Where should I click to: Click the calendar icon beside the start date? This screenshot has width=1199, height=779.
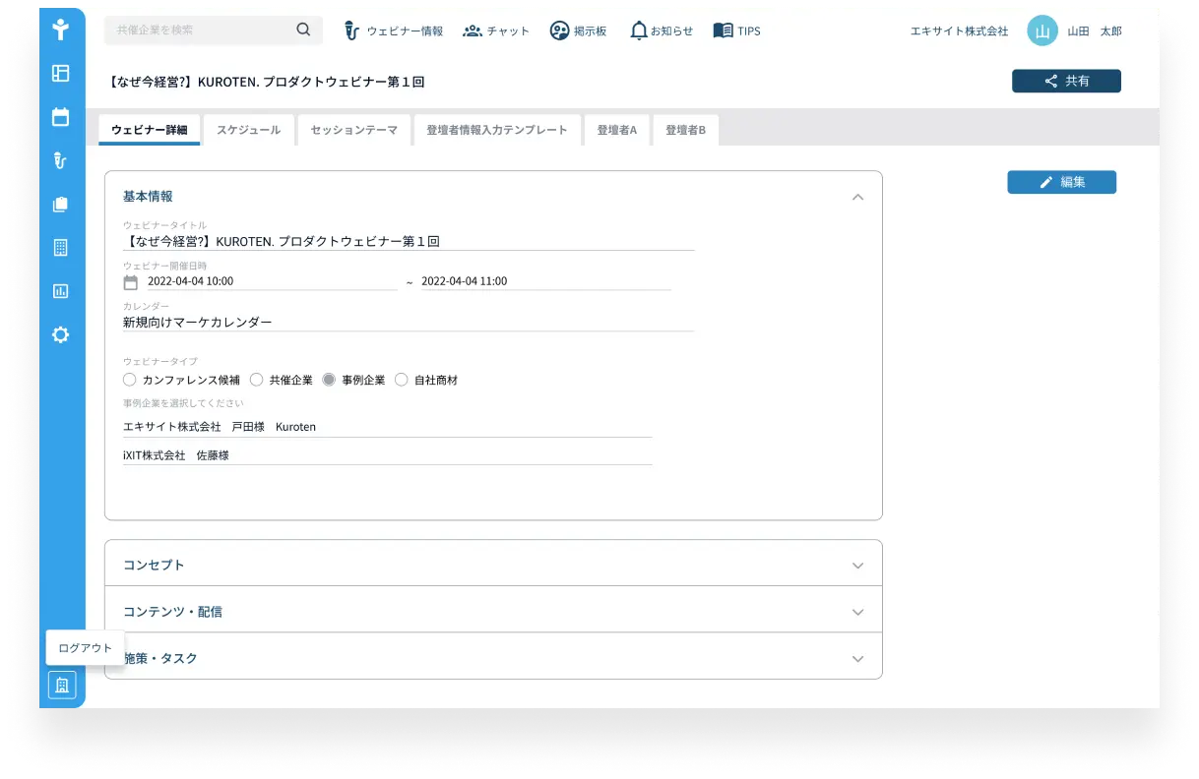(131, 282)
